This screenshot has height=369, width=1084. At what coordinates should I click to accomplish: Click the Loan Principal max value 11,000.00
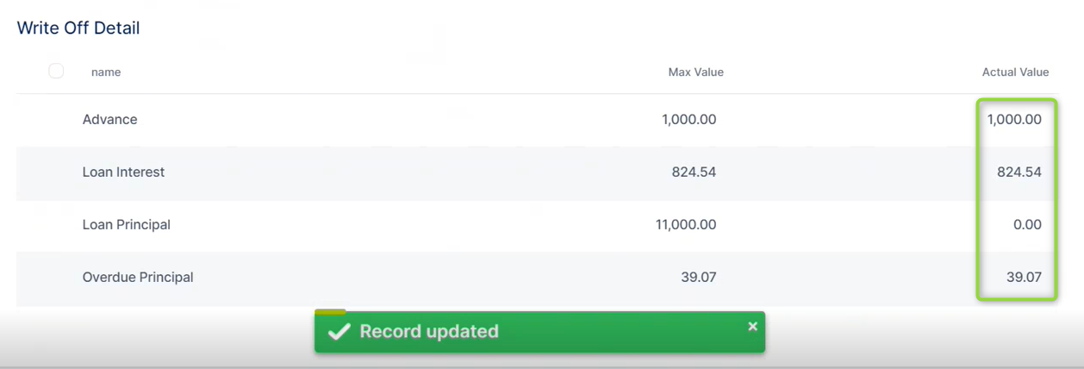[x=685, y=225]
